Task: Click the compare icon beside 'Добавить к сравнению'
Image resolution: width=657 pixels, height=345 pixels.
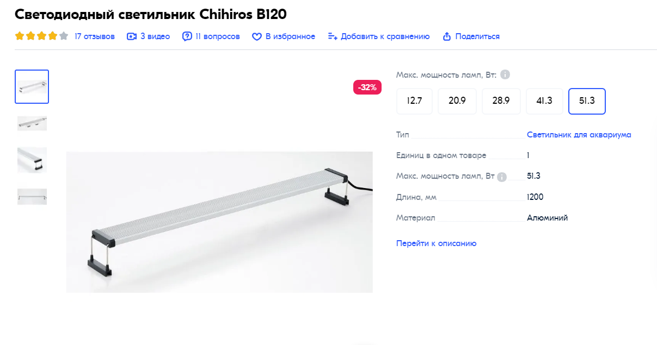Action: tap(333, 36)
